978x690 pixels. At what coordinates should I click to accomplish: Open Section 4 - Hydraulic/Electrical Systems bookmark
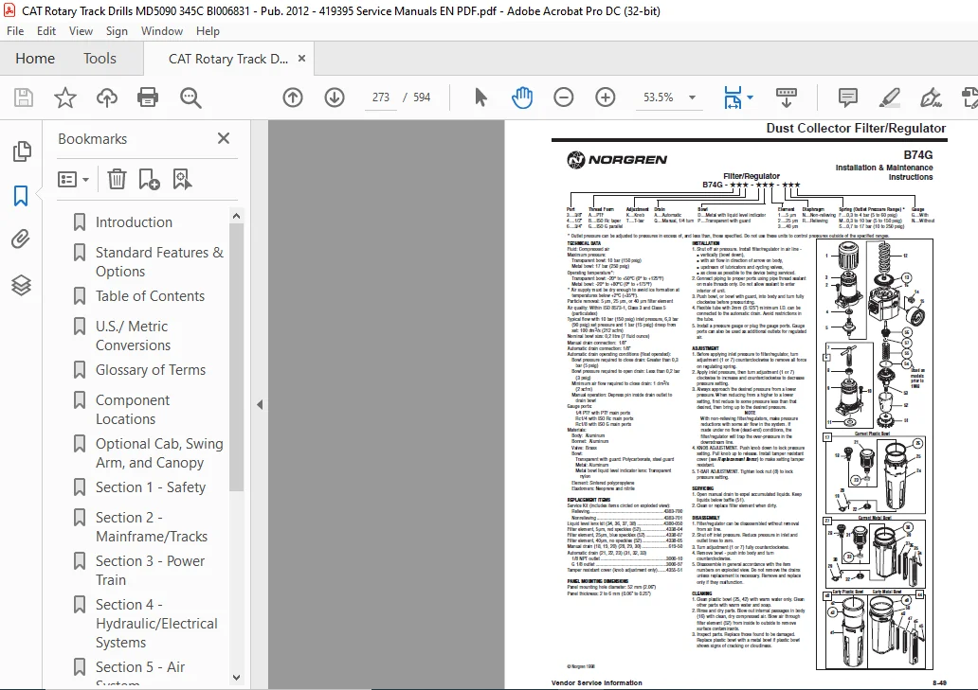click(x=156, y=624)
